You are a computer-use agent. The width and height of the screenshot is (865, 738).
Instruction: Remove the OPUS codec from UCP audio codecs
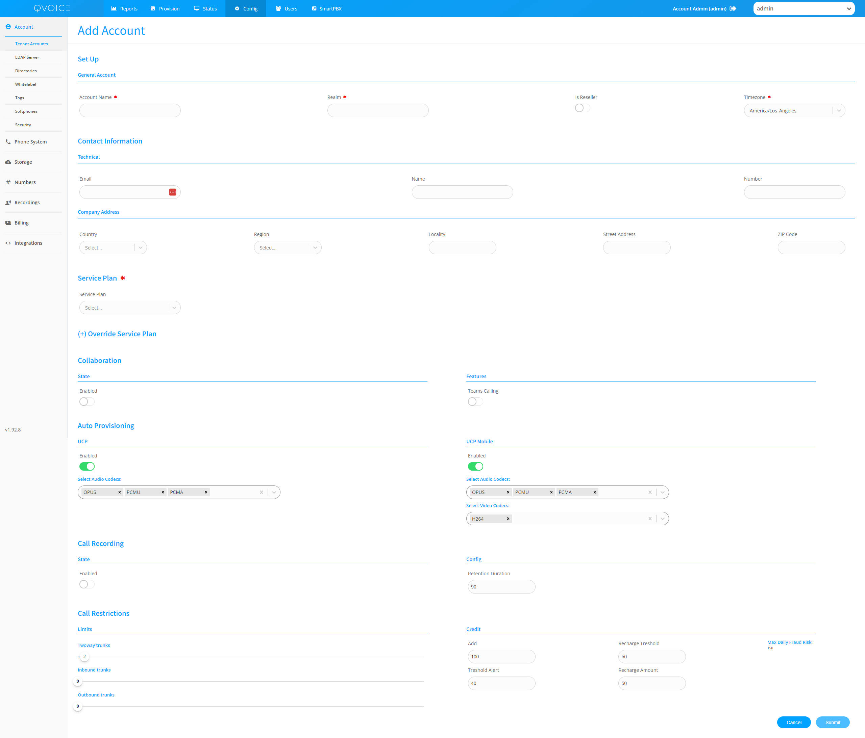click(119, 492)
